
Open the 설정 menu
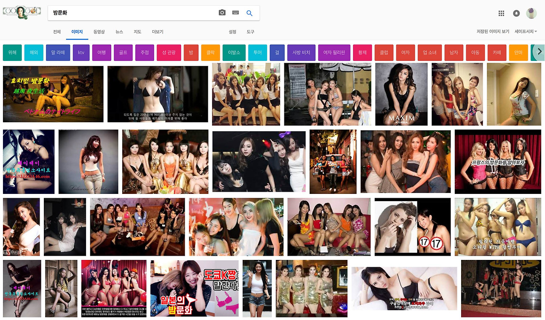click(232, 32)
